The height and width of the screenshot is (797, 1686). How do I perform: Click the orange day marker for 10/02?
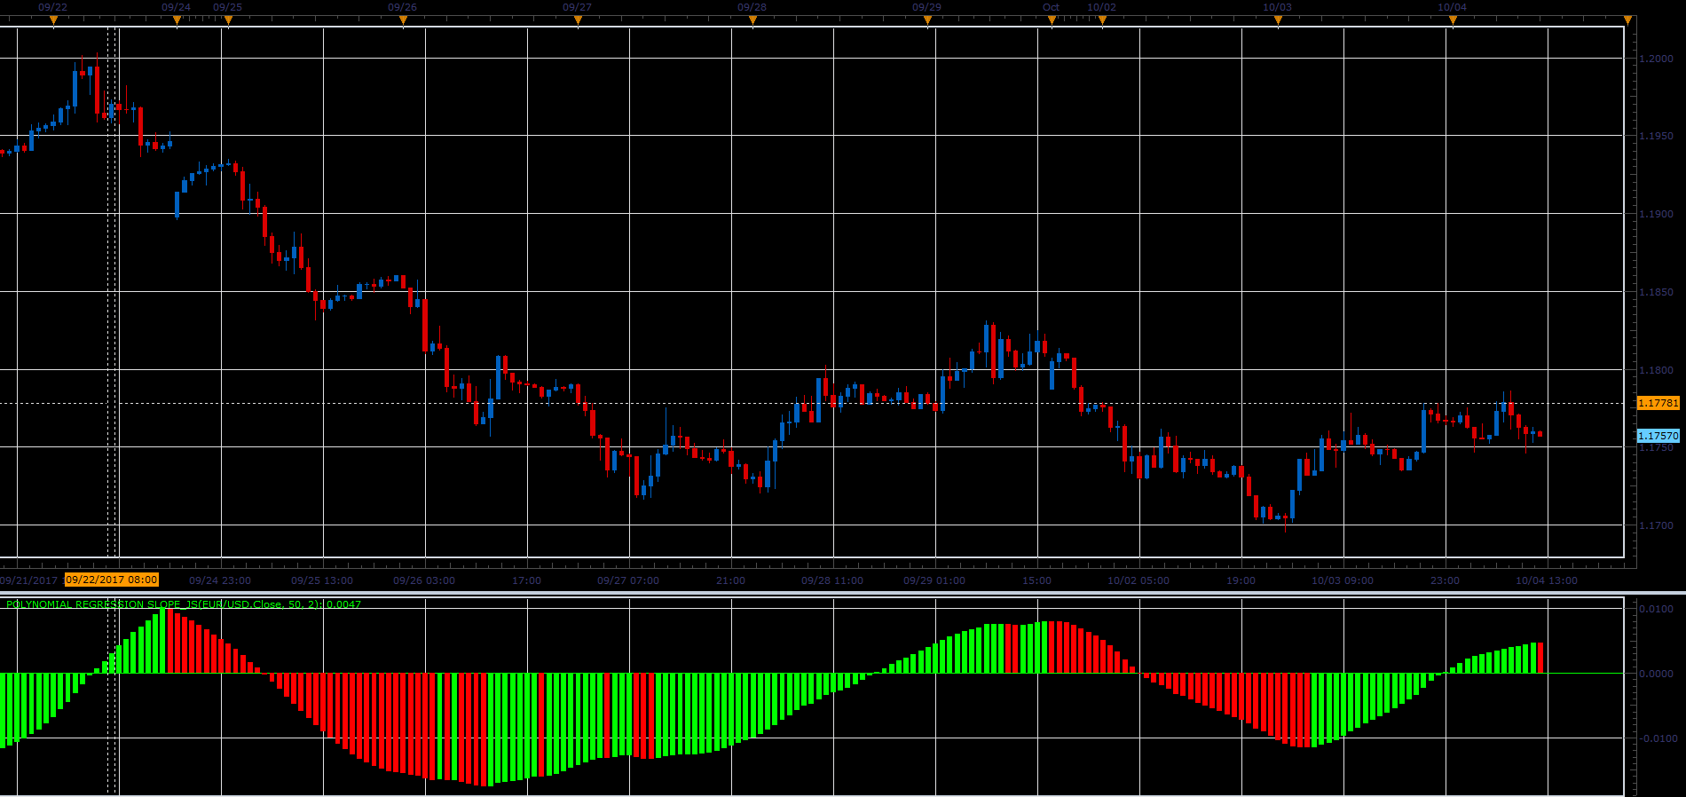[1102, 20]
